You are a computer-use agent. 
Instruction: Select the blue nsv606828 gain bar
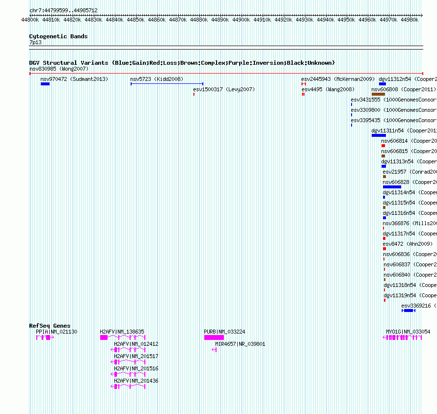[x=392, y=187]
